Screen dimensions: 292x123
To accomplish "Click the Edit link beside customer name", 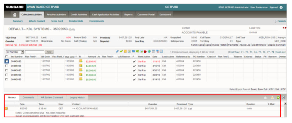I will [72, 30].
